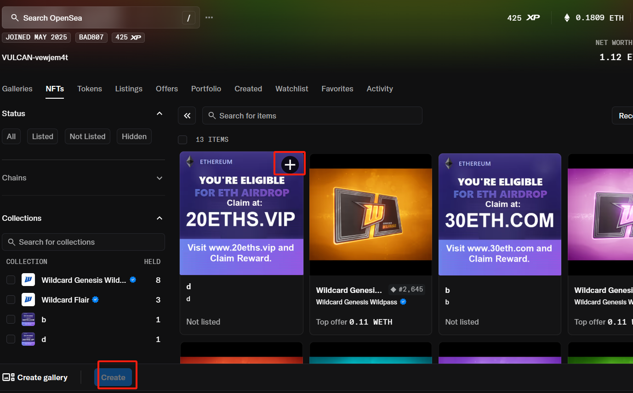The image size is (633, 393).
Task: Switch to the Created tab
Action: pos(248,89)
